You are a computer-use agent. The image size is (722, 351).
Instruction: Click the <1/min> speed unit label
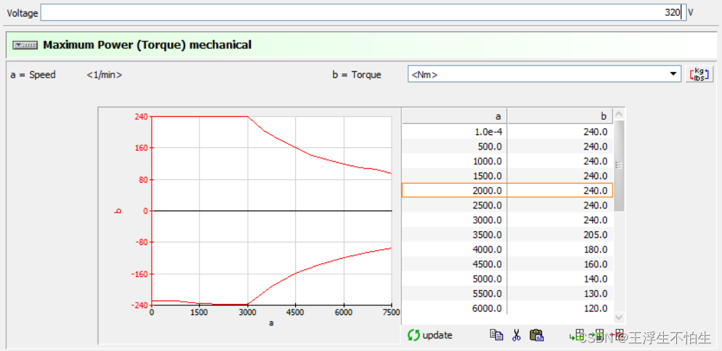coord(105,75)
